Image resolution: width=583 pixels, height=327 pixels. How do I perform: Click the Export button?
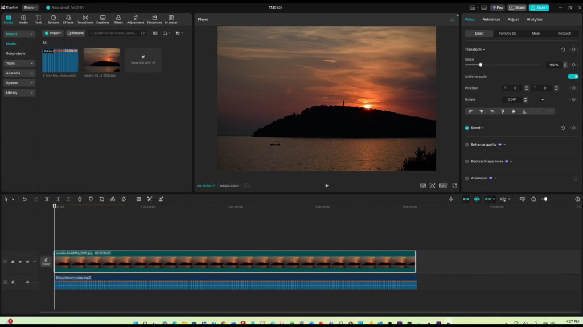coord(539,7)
